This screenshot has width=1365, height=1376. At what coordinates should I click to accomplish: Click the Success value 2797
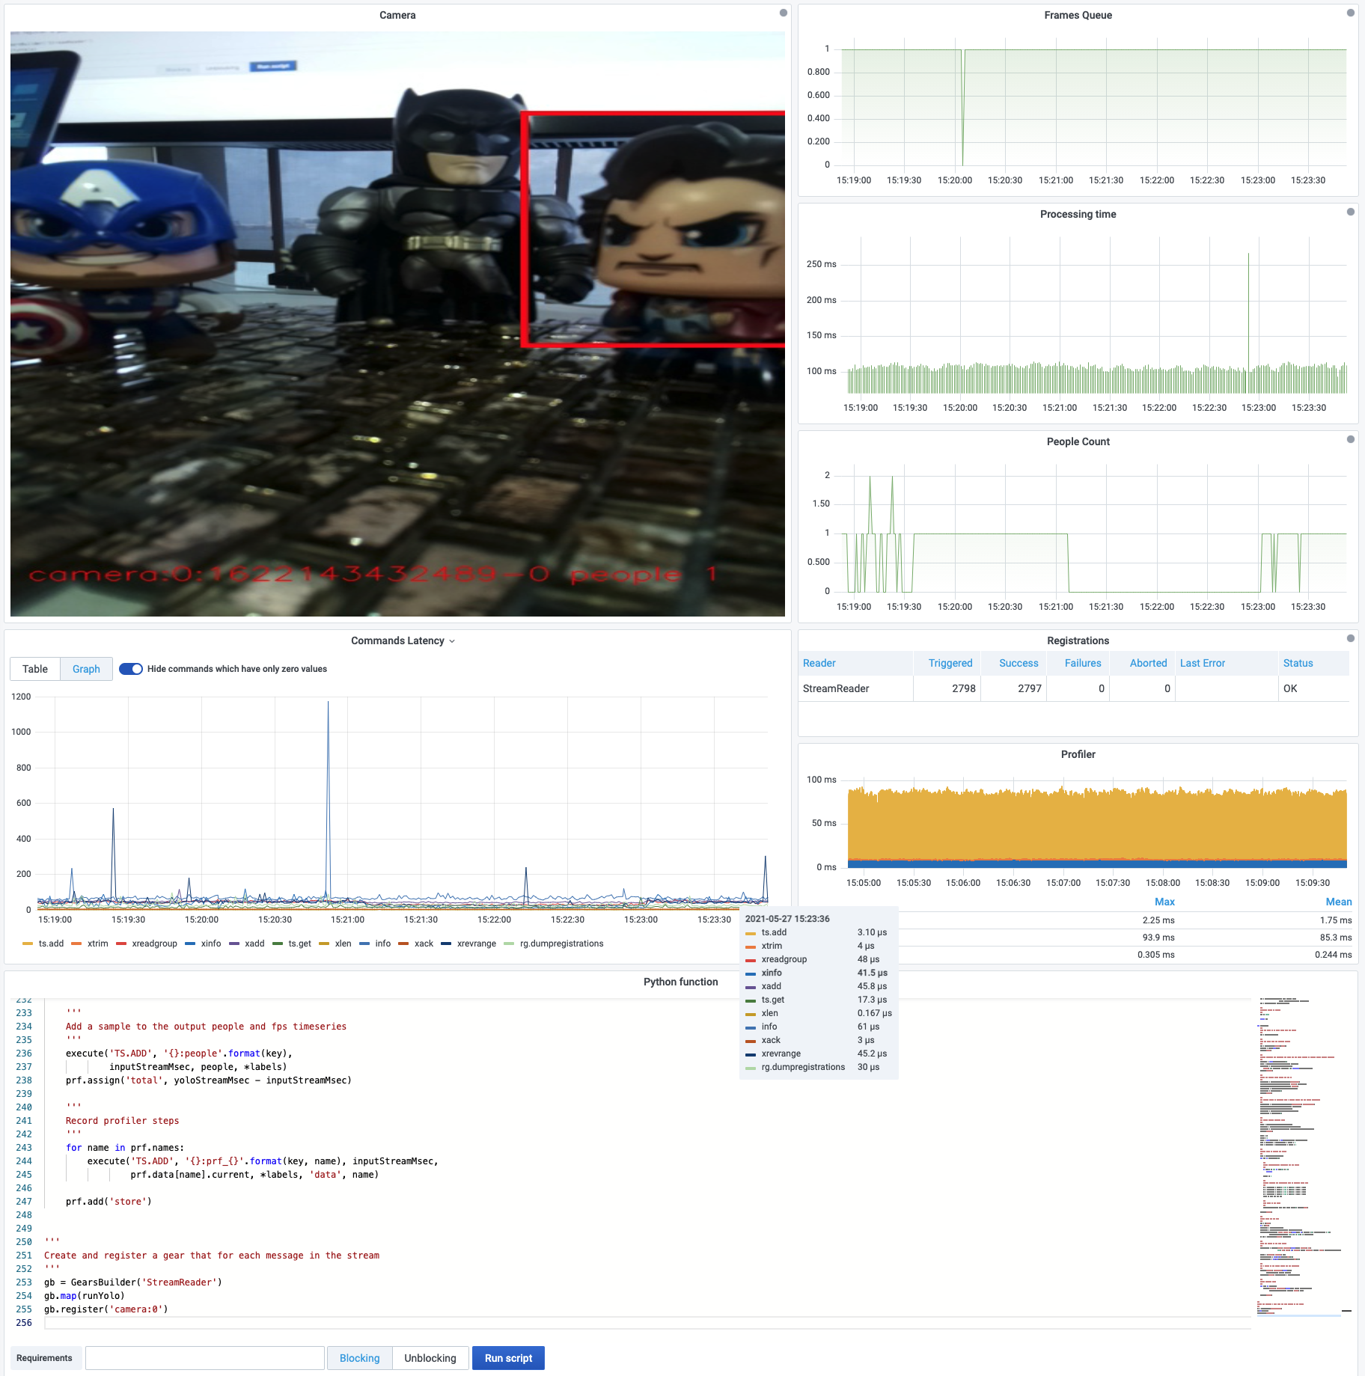tap(1030, 688)
